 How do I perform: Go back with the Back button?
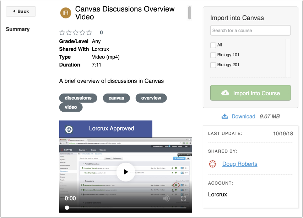coord(21,12)
